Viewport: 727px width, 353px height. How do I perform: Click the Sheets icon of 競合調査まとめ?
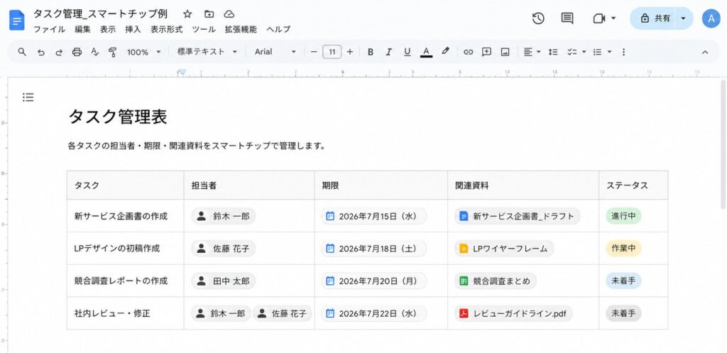(463, 281)
